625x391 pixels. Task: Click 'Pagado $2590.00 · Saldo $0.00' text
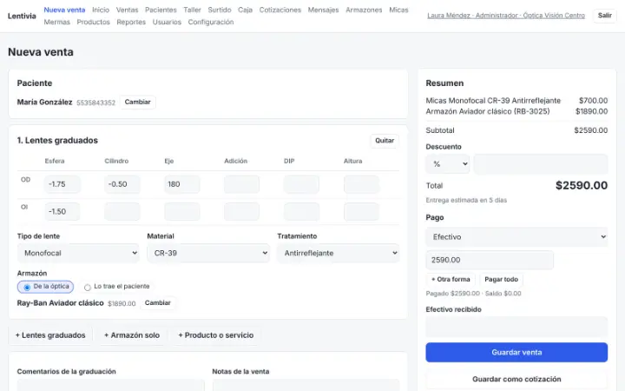coord(474,294)
